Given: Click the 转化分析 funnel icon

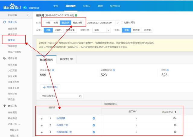Looking at the screenshot, I should click(x=5, y=106).
